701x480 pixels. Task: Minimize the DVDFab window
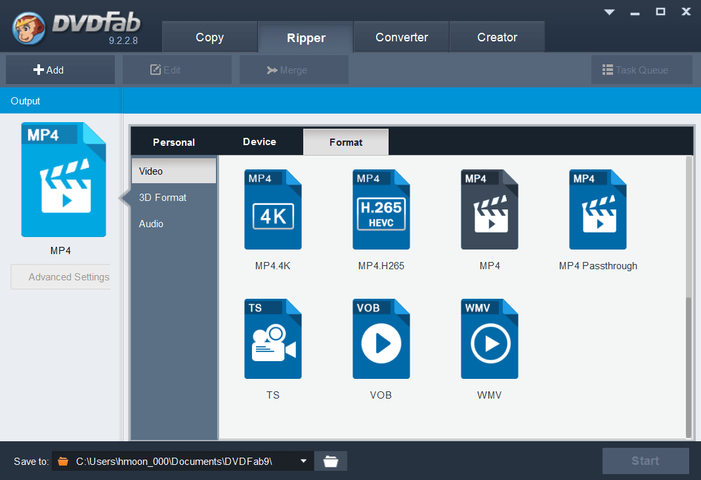point(635,12)
